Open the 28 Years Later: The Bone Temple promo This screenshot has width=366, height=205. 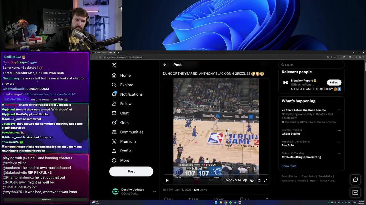coord(304,110)
